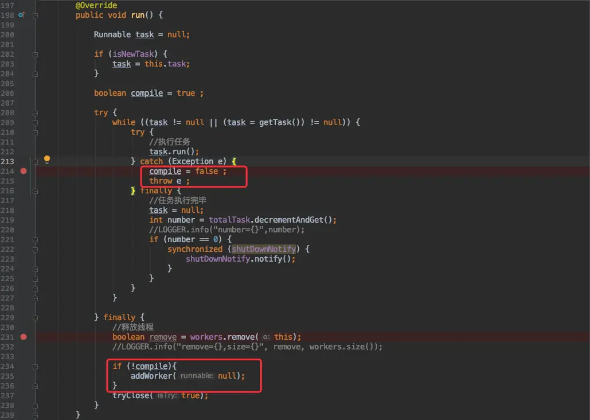Viewport: 590px width, 420px height.
Task: Fold the if (number == 0) block at line 221
Action: [35, 240]
